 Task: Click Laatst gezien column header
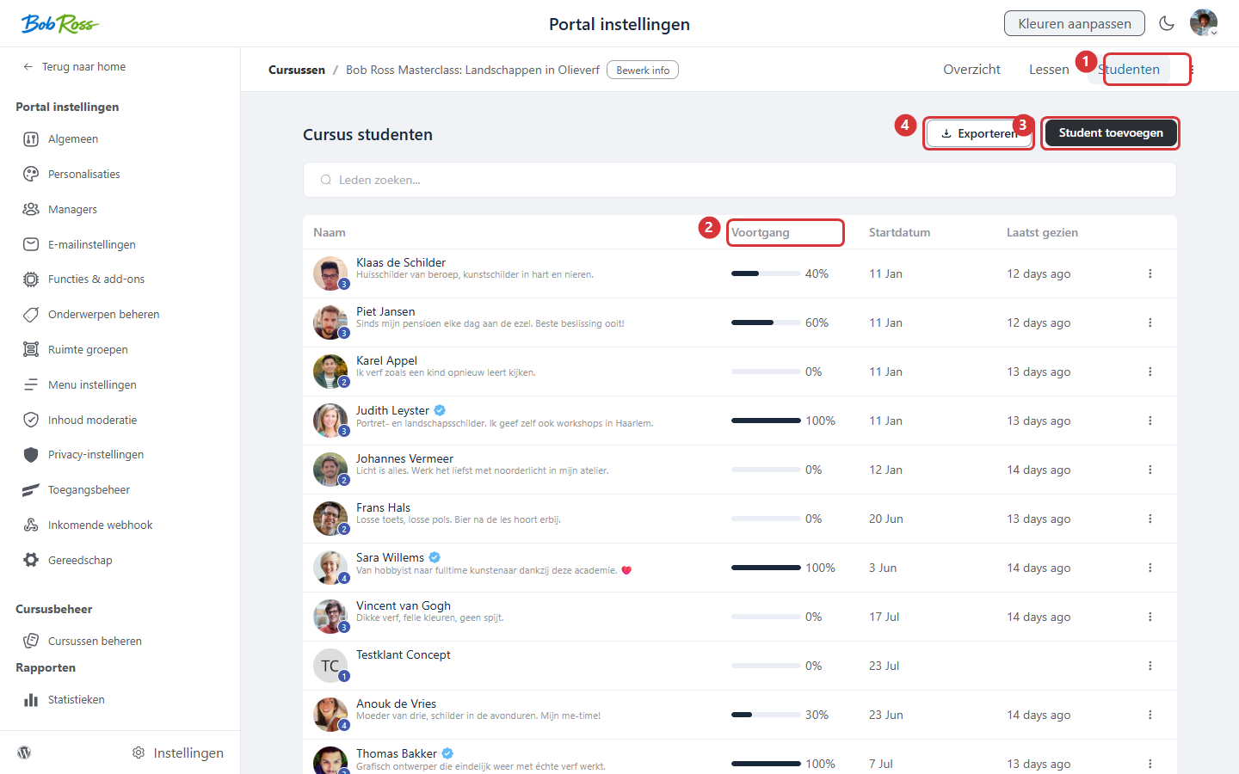1042,232
